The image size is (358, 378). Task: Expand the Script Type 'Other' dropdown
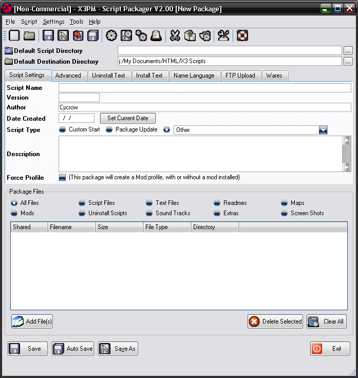click(x=323, y=130)
